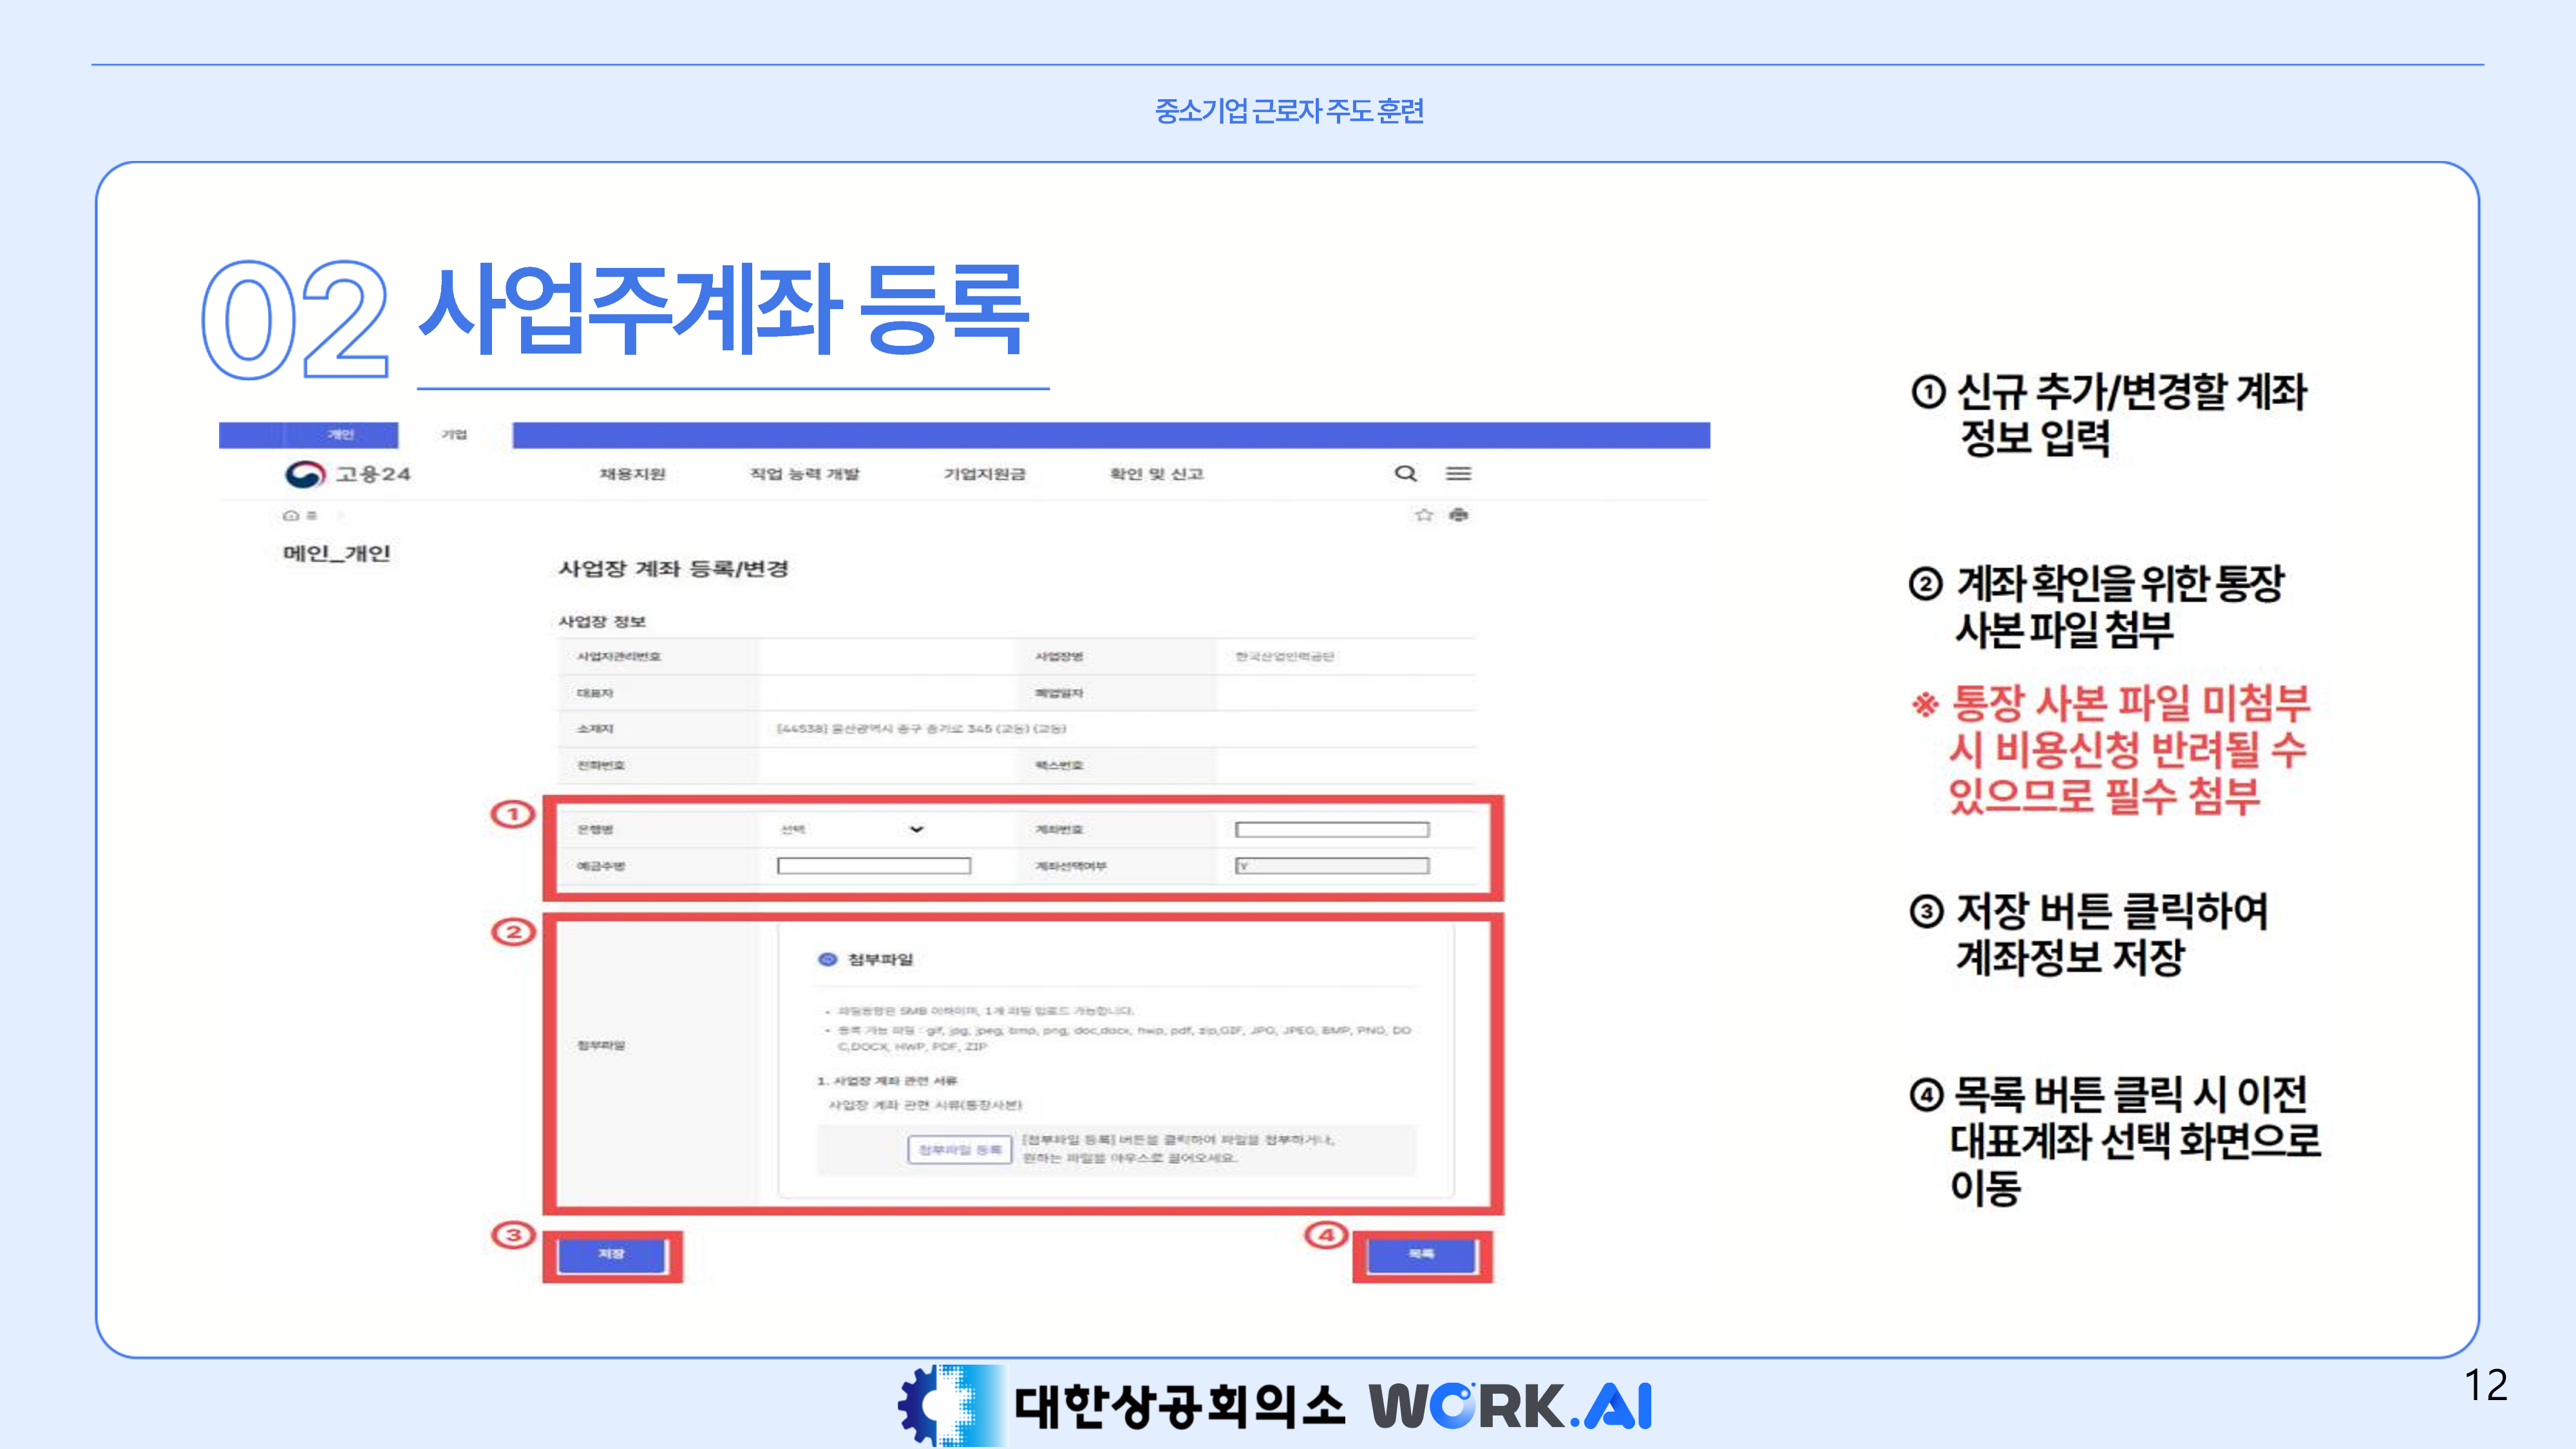The width and height of the screenshot is (2576, 1449).
Task: Click the WORK.AI logo in footer
Action: pos(1510,1405)
